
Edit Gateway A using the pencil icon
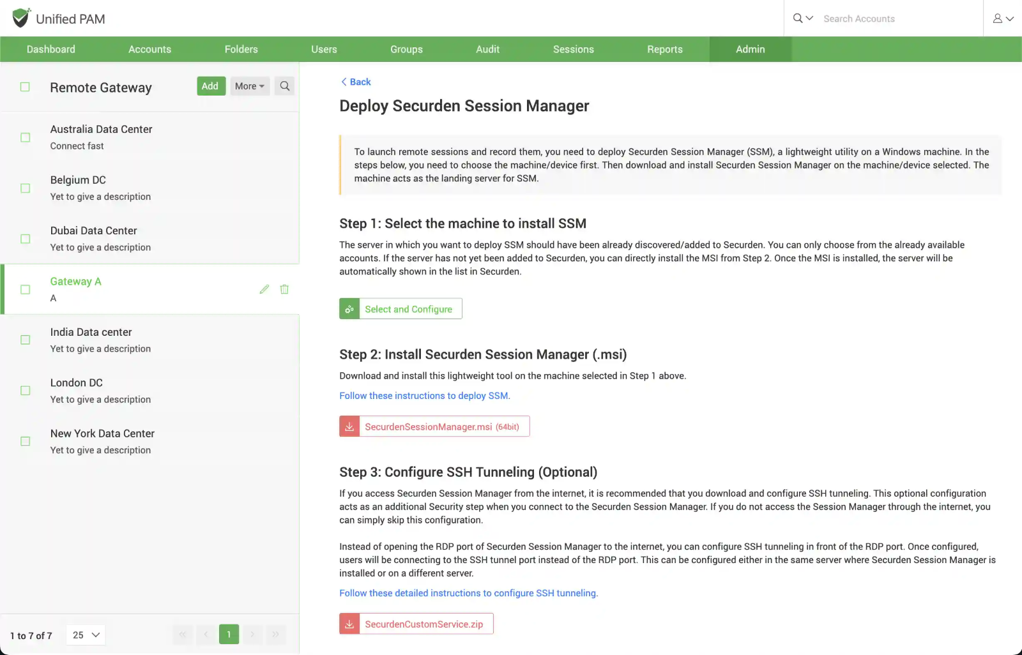(x=264, y=289)
